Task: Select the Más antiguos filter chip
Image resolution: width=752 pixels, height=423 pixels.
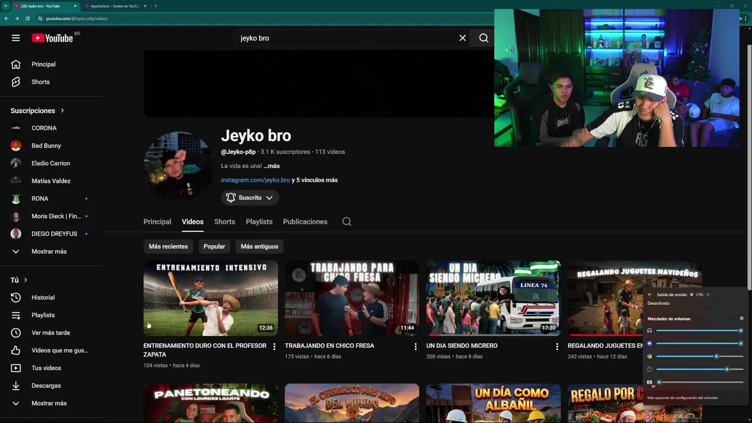Action: point(259,246)
